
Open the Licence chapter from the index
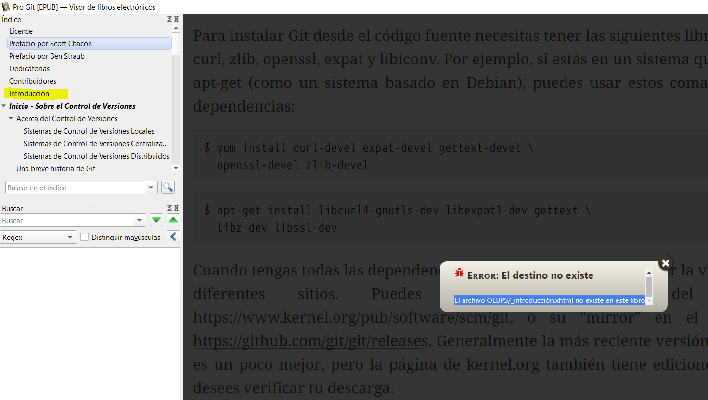21,31
